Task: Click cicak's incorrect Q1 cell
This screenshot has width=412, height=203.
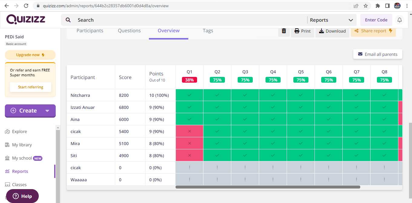Action: [x=190, y=132]
